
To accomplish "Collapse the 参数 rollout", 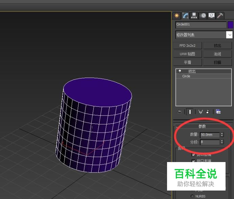I will tap(202, 126).
